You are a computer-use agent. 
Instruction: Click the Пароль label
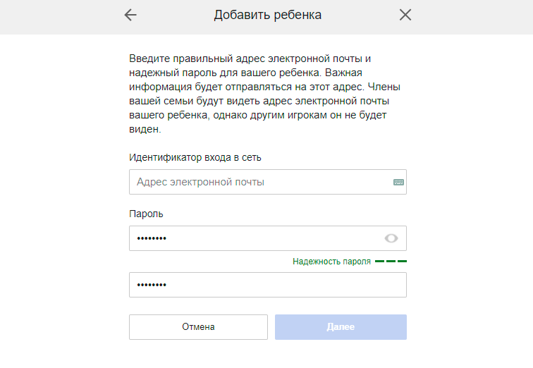146,214
